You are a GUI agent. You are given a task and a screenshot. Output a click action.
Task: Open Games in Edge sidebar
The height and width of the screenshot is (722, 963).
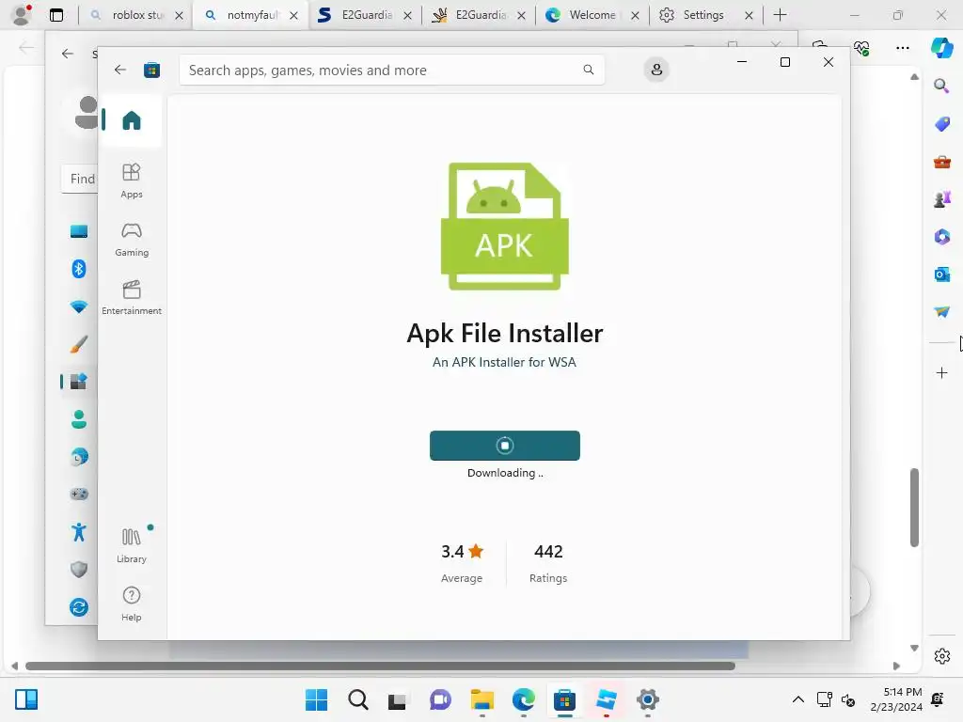coord(942,199)
